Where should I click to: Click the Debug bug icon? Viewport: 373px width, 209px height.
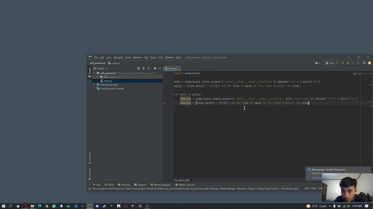tap(348, 63)
